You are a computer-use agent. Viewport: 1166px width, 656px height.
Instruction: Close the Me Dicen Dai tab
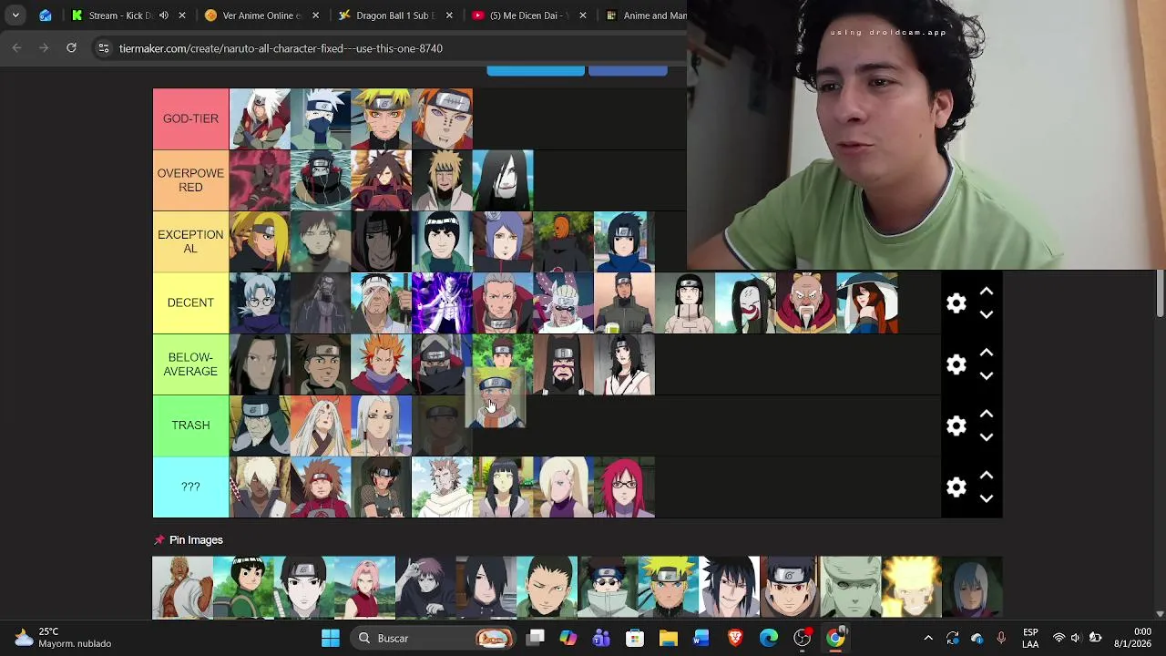tap(582, 15)
